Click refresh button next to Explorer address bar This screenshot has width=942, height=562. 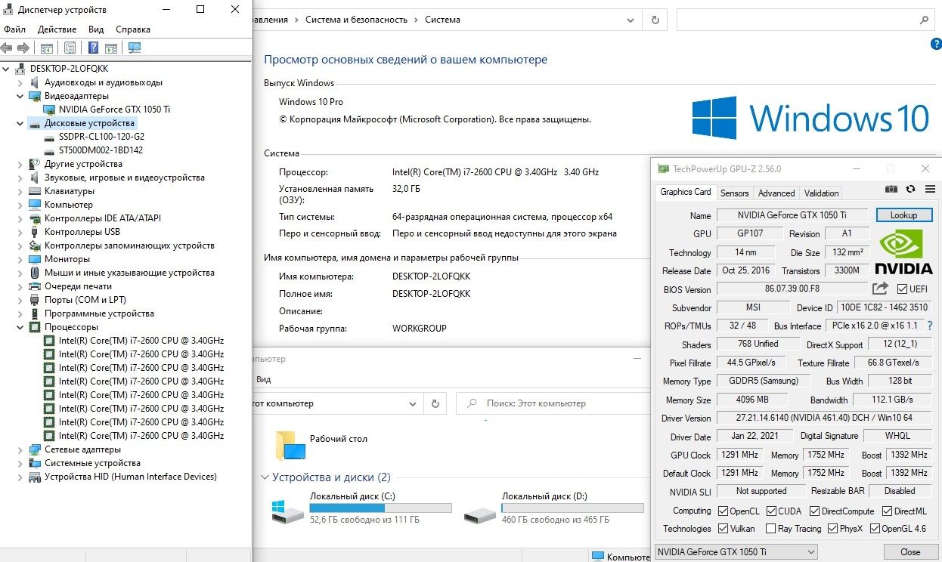coord(435,403)
